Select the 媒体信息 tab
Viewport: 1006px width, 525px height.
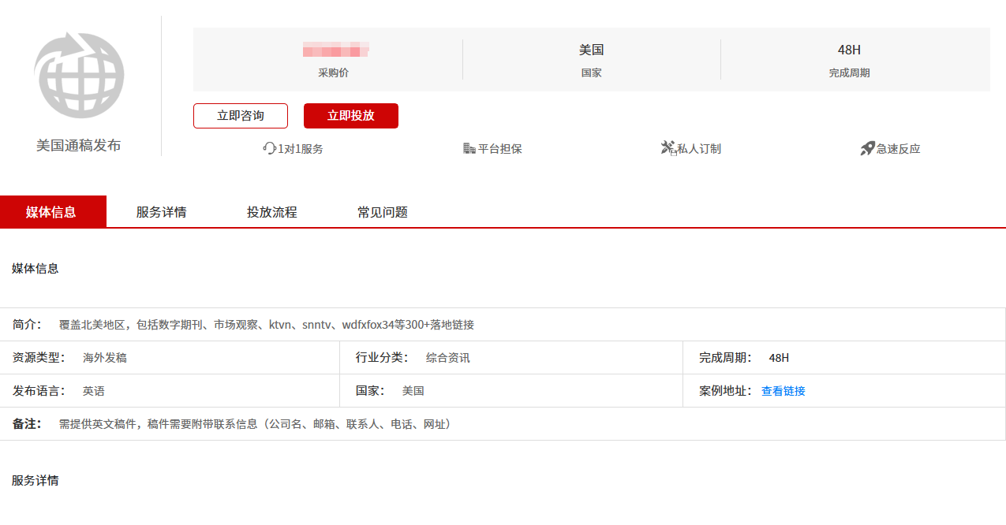point(51,212)
